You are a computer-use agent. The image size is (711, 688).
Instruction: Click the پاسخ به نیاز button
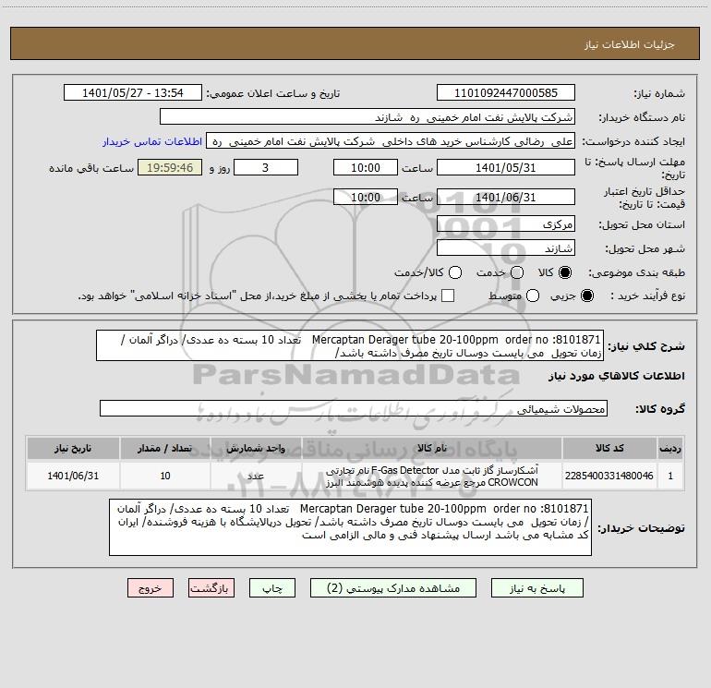(x=537, y=587)
